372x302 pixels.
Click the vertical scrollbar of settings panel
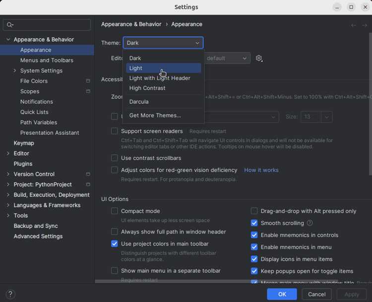371,104
